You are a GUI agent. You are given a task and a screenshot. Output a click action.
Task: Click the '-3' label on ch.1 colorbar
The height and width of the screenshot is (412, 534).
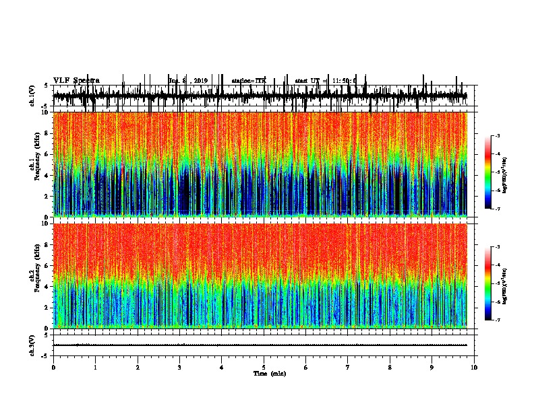pyautogui.click(x=497, y=135)
